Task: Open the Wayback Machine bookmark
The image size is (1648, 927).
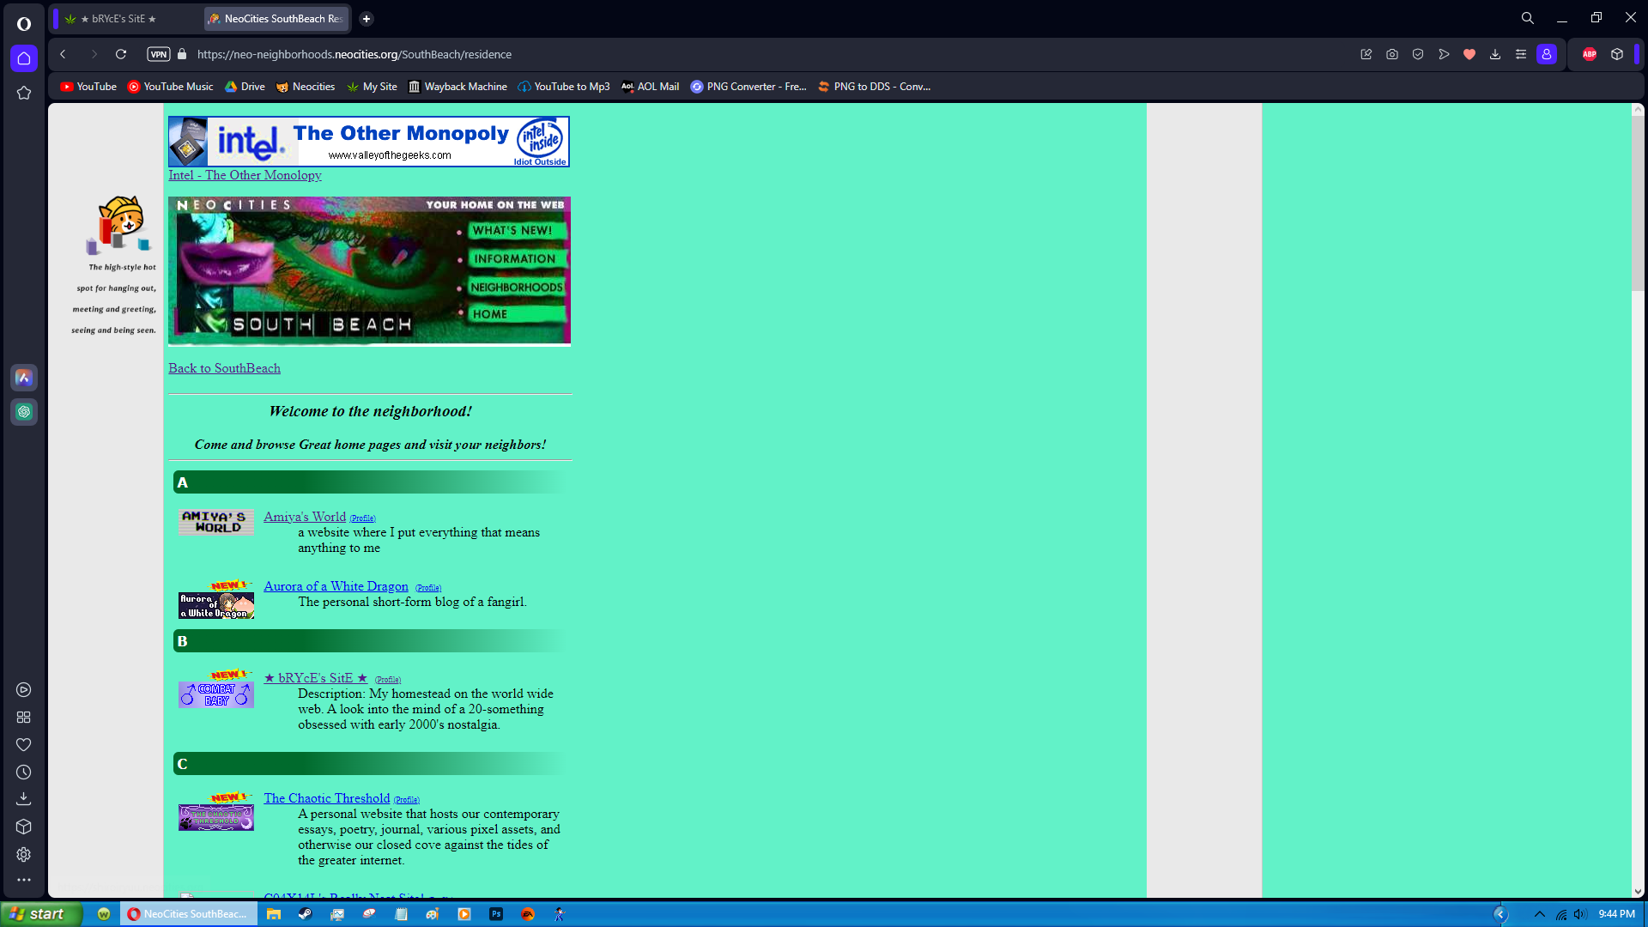Action: tap(457, 87)
